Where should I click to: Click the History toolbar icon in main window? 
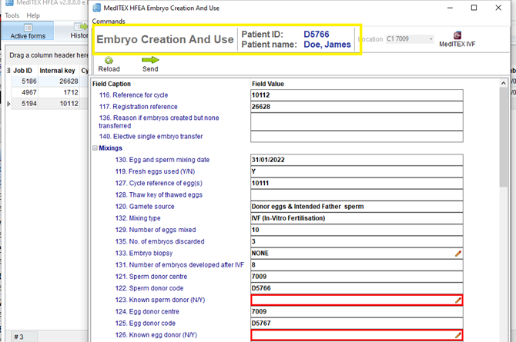(81, 27)
